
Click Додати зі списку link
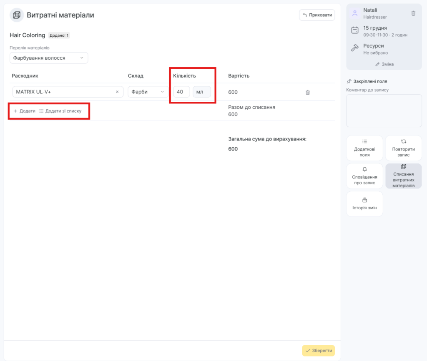coord(60,111)
